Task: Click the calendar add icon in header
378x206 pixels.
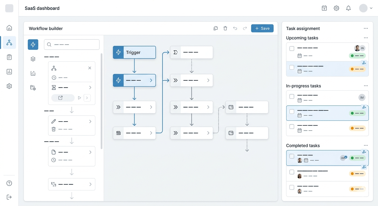Action: pos(324,8)
